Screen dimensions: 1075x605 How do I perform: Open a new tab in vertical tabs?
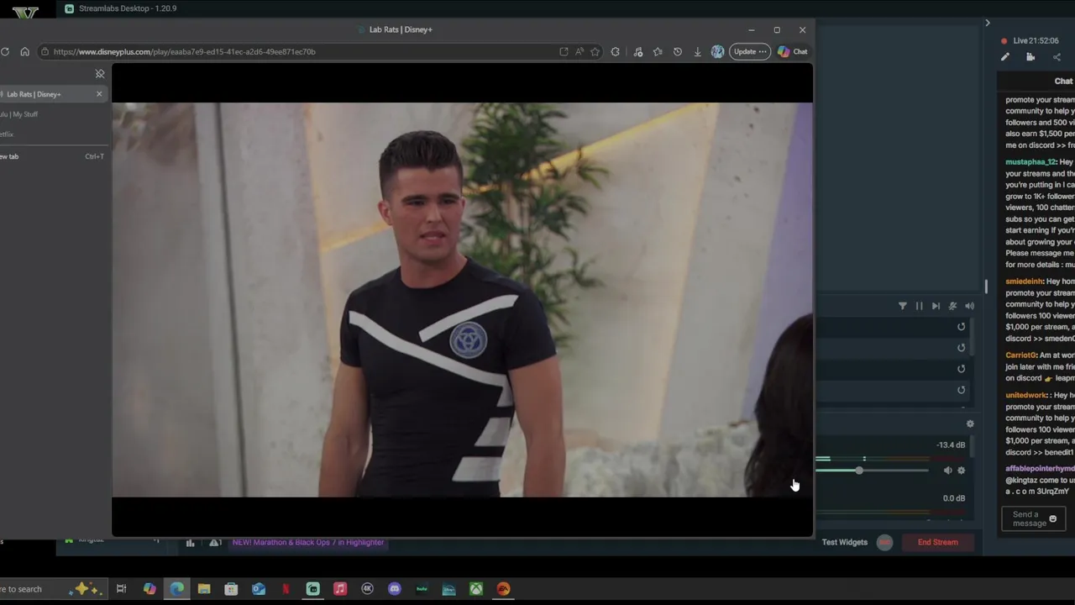(50, 156)
